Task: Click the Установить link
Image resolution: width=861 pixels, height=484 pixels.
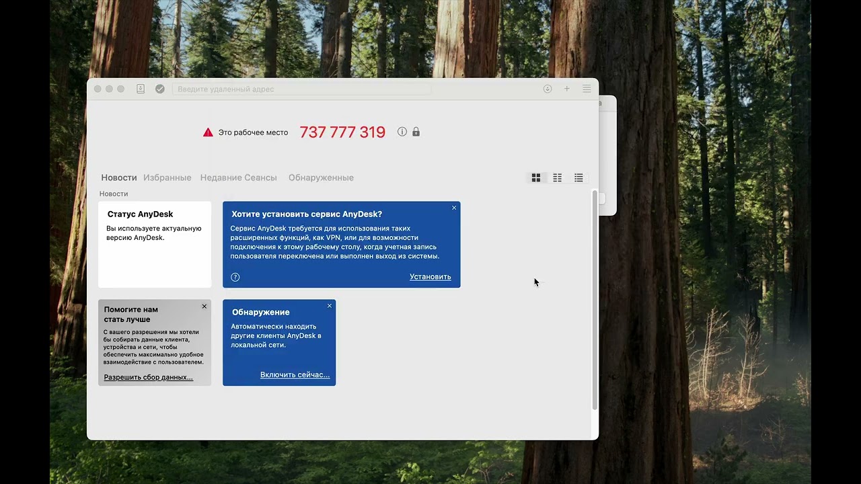Action: [x=430, y=277]
